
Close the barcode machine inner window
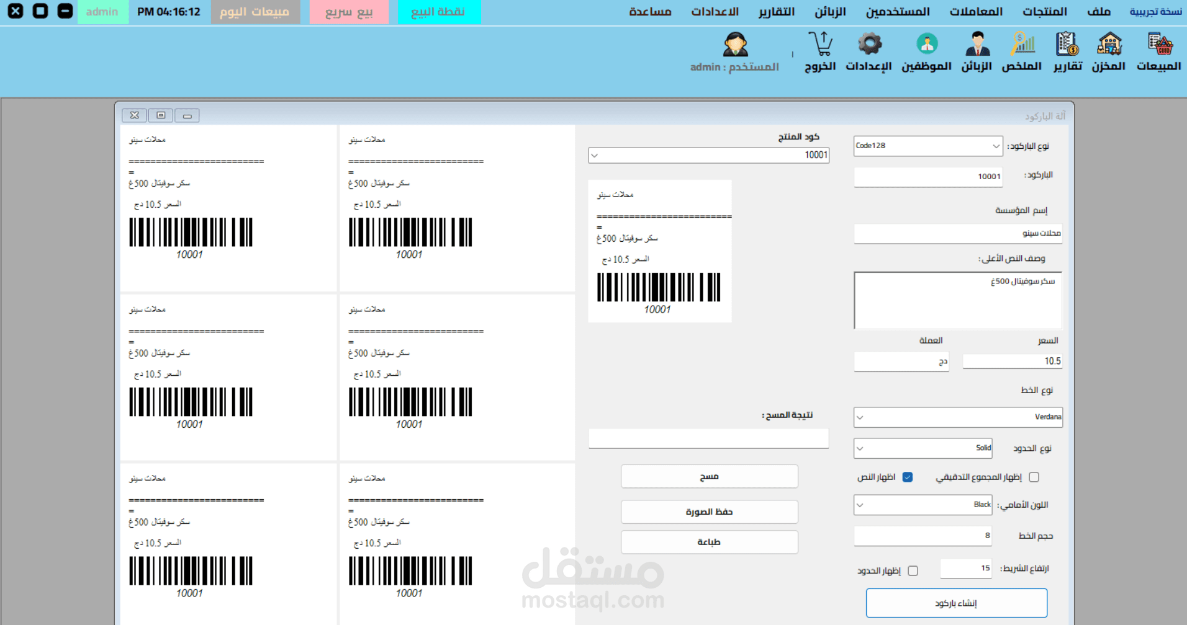[135, 115]
